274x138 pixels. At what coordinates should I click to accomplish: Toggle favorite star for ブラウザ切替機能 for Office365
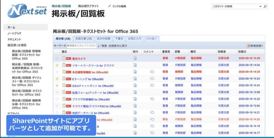click(x=57, y=99)
